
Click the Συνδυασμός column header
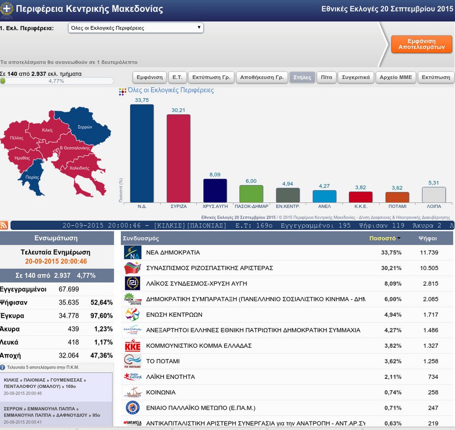[140, 238]
